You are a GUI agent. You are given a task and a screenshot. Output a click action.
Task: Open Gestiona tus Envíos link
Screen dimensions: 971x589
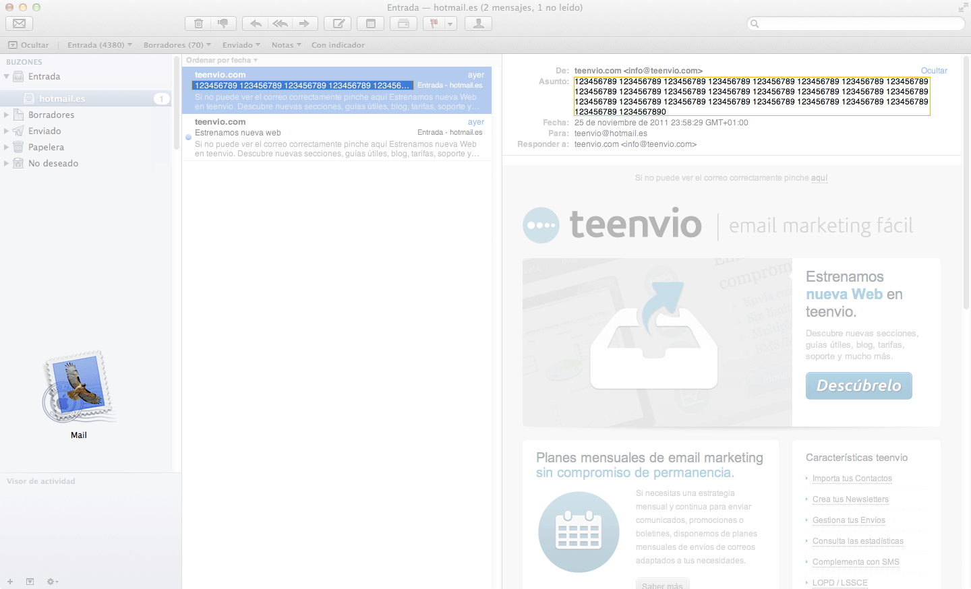849,520
